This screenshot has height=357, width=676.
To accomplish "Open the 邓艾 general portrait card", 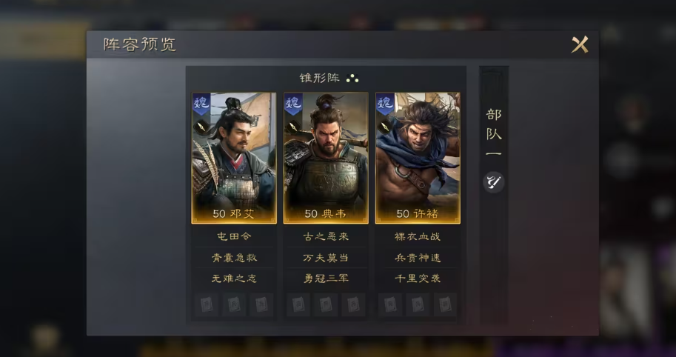I will coord(234,158).
